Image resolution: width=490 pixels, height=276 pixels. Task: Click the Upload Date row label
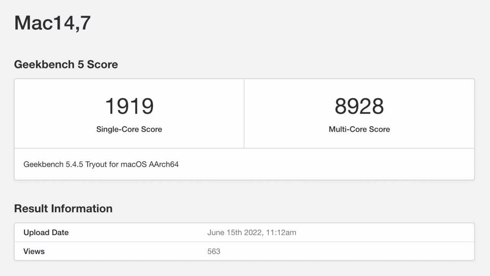tap(46, 232)
